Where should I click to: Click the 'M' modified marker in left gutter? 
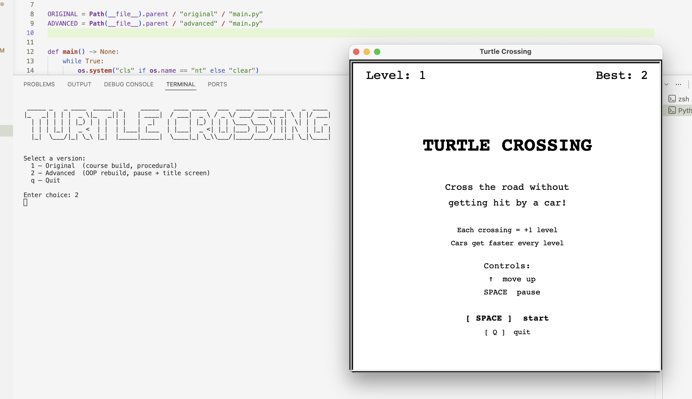(x=2, y=50)
